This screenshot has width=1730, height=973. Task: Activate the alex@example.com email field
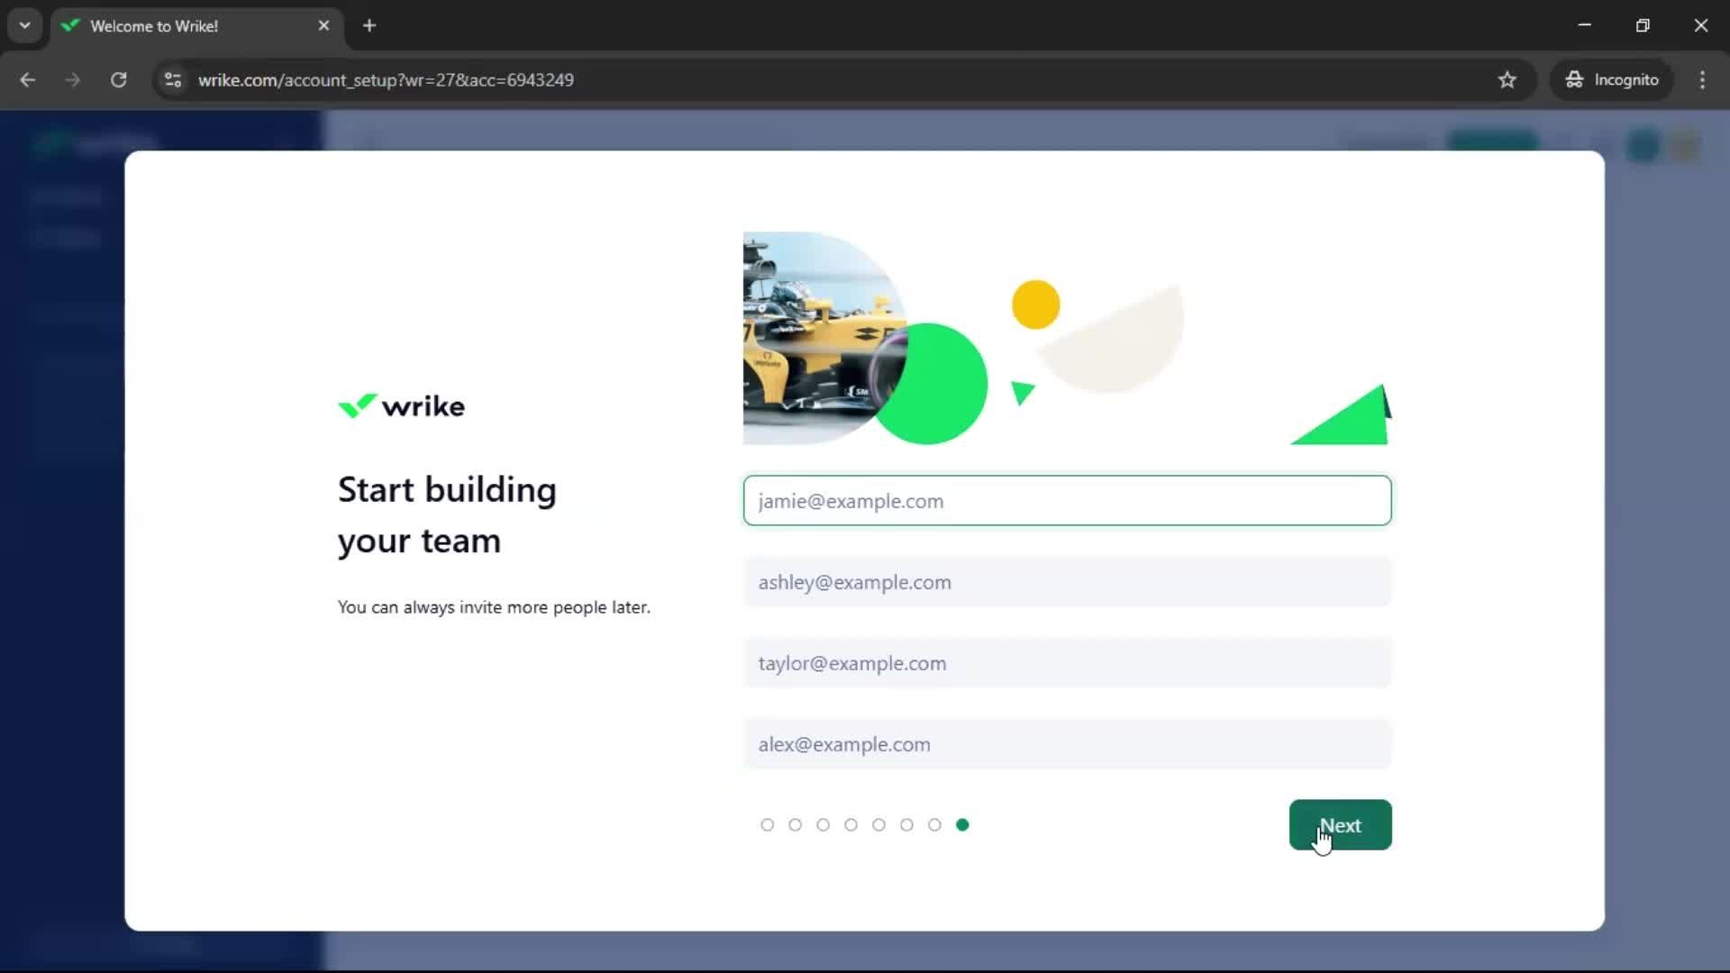(x=1067, y=744)
